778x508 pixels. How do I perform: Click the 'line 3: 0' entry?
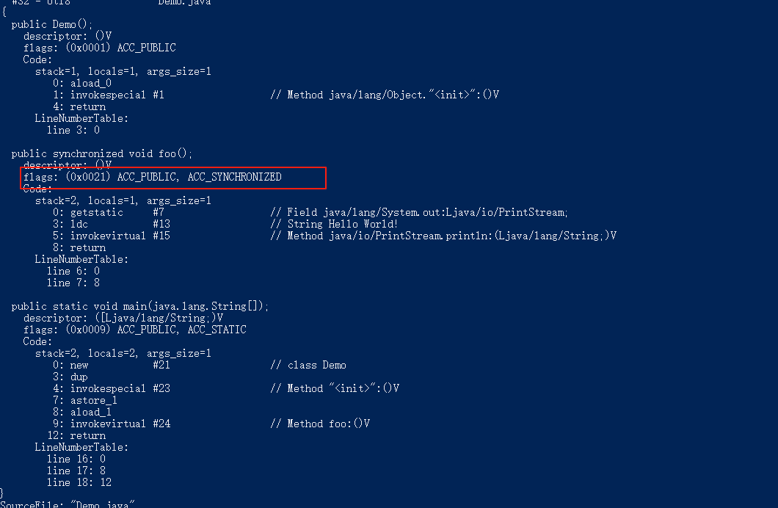pyautogui.click(x=73, y=130)
